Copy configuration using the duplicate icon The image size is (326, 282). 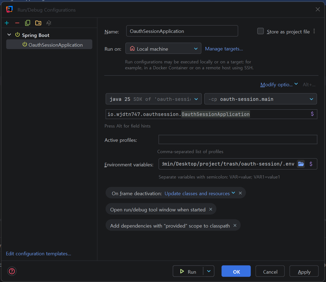(x=27, y=23)
